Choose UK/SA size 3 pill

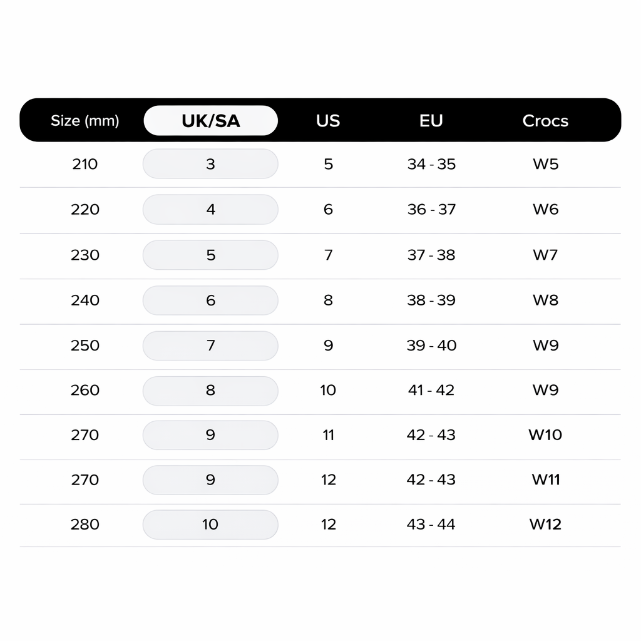210,164
